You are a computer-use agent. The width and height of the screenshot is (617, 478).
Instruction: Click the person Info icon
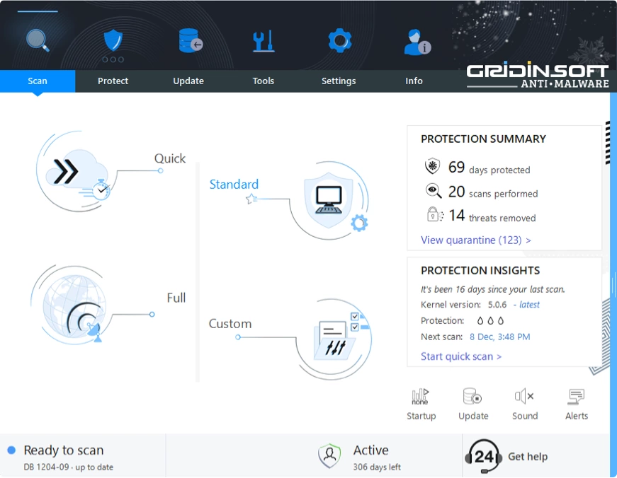[417, 42]
